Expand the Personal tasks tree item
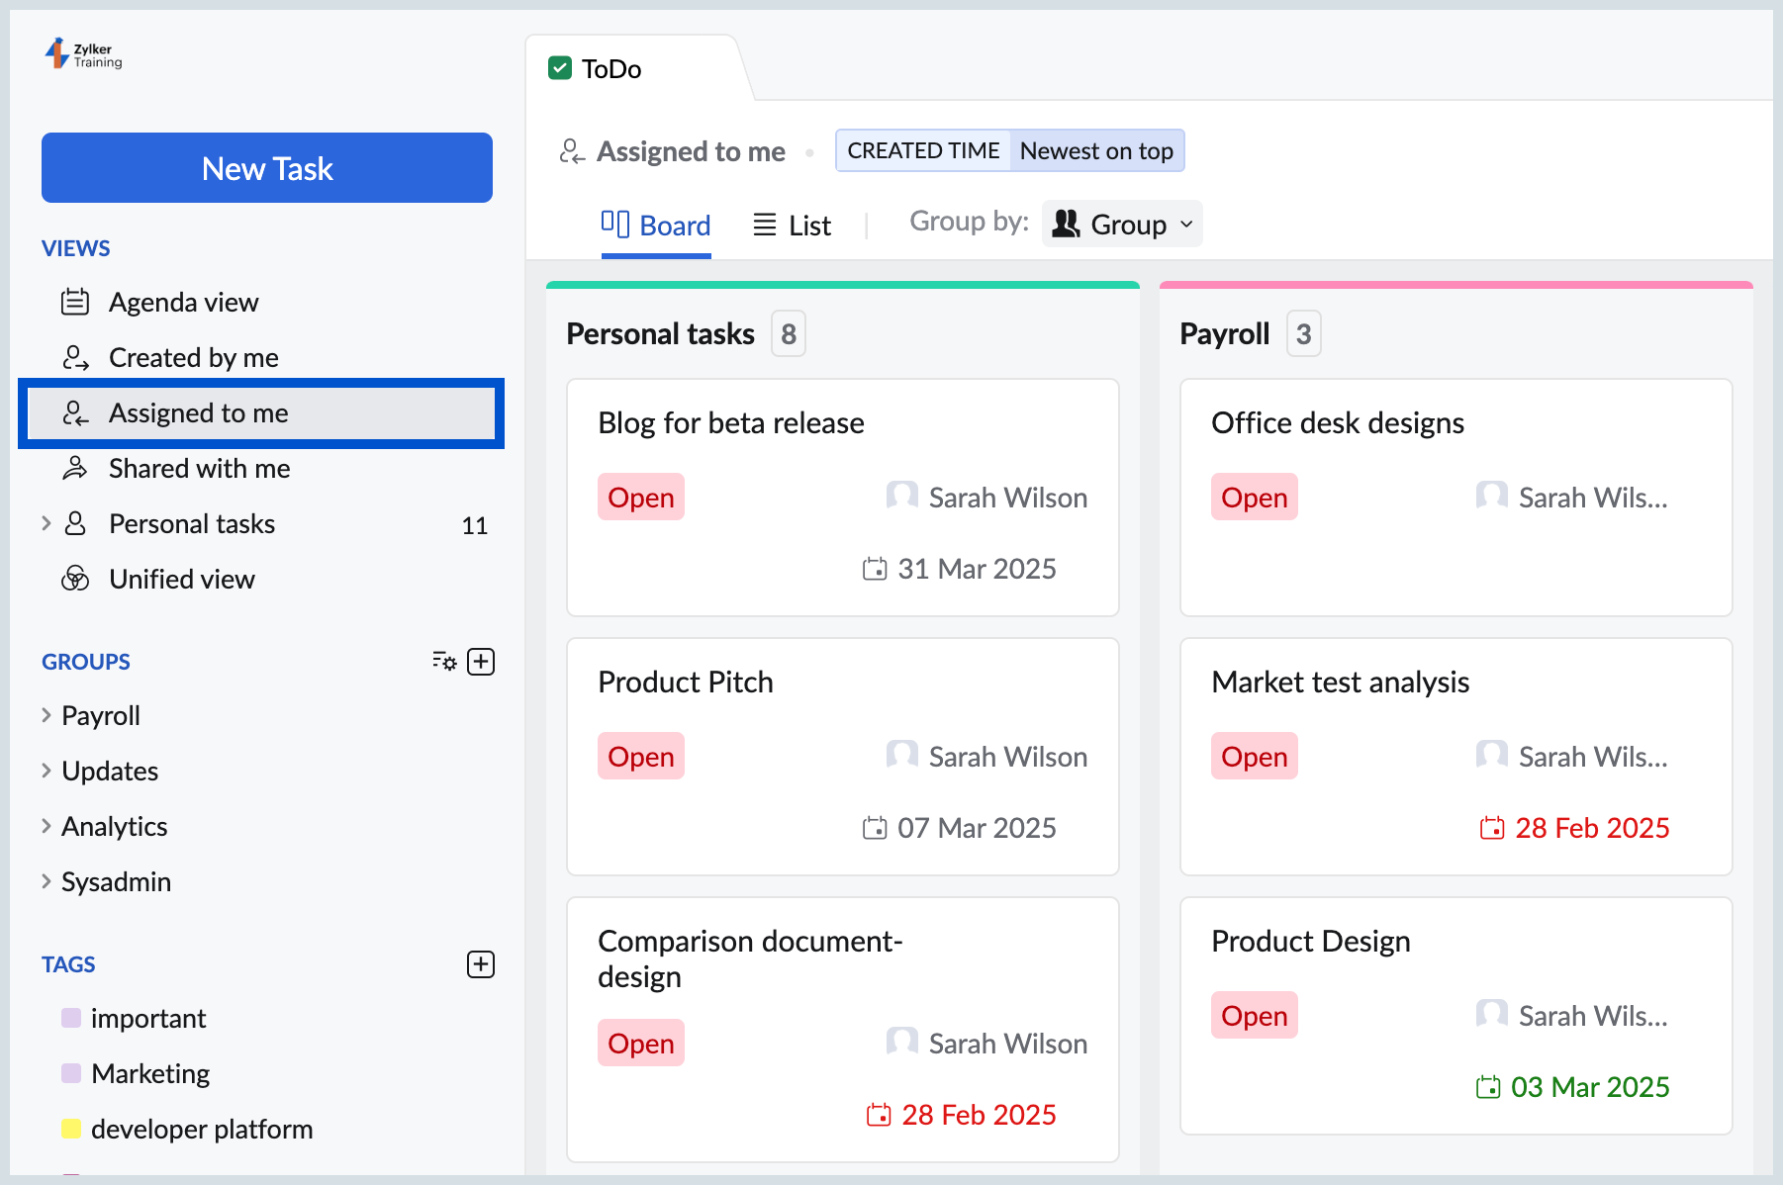 (x=46, y=523)
